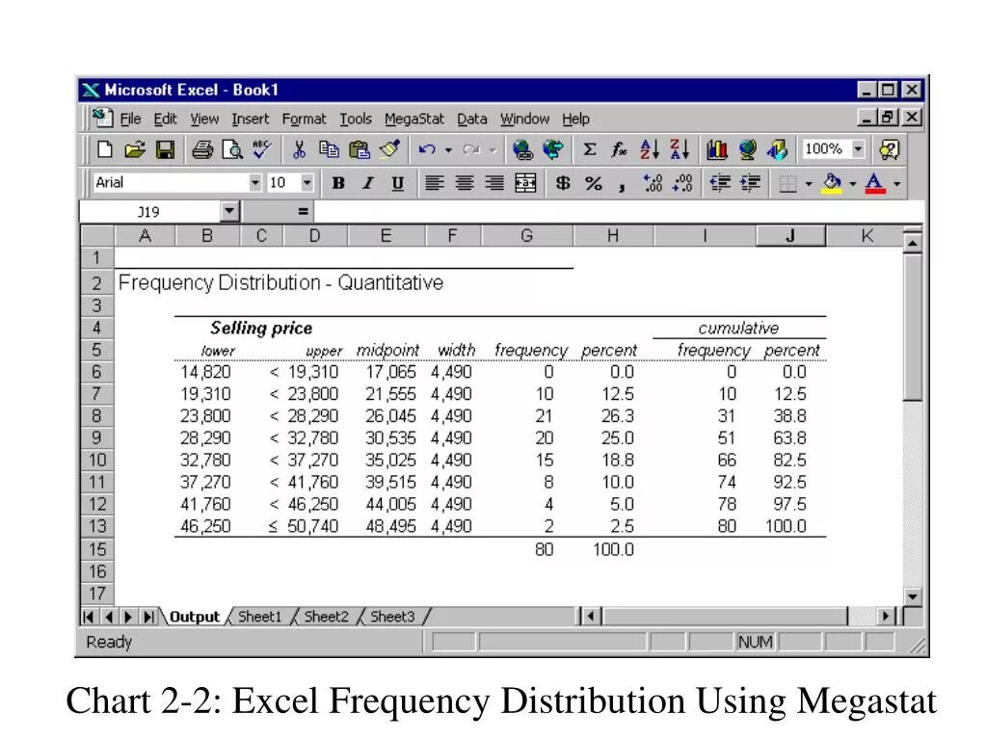Open the File menu
The image size is (987, 740).
[130, 119]
